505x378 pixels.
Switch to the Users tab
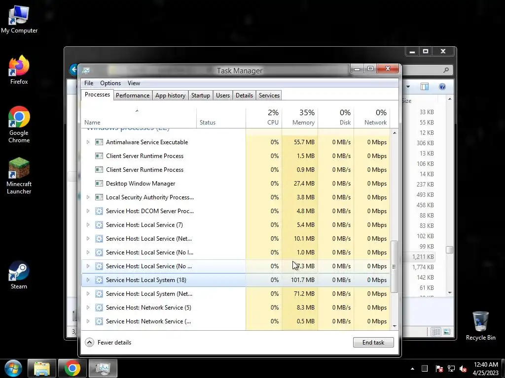(223, 95)
